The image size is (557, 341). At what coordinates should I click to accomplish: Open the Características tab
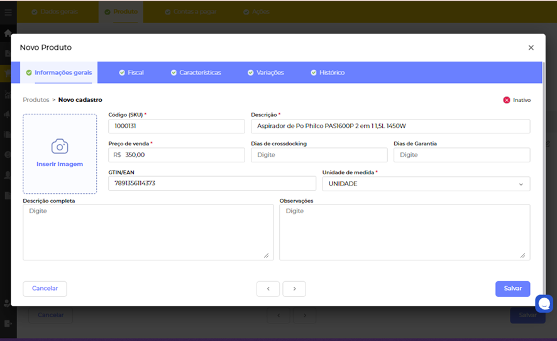tap(196, 73)
